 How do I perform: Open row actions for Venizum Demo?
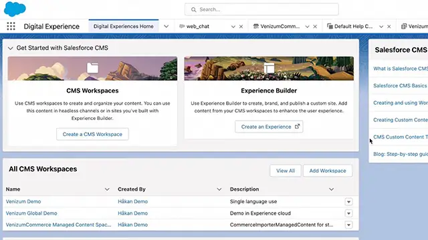pos(348,201)
